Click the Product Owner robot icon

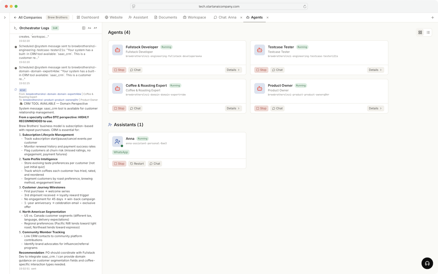[260, 89]
